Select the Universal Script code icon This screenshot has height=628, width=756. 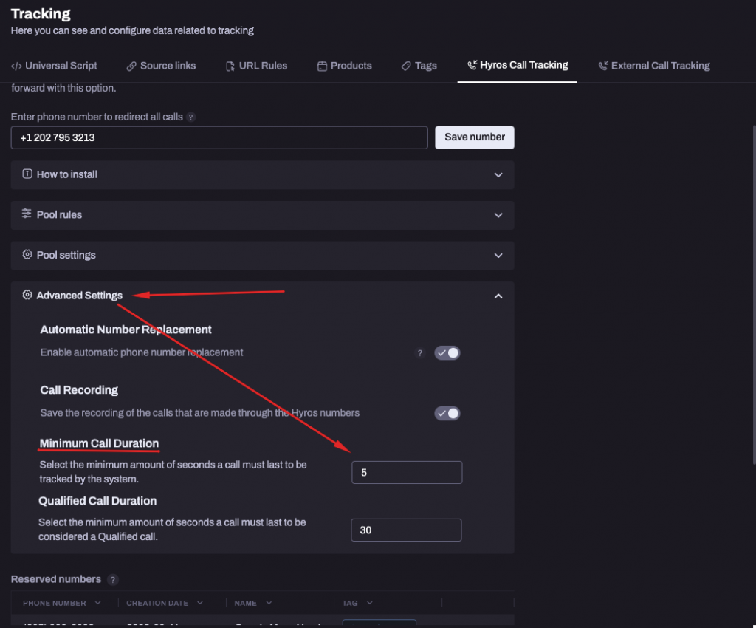click(x=16, y=66)
